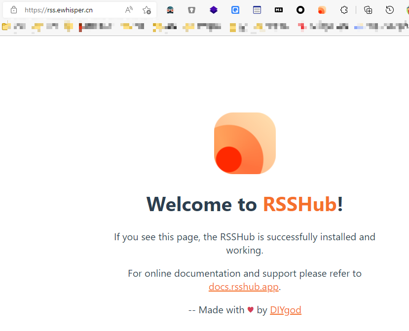Open the browser History icon

click(x=390, y=10)
